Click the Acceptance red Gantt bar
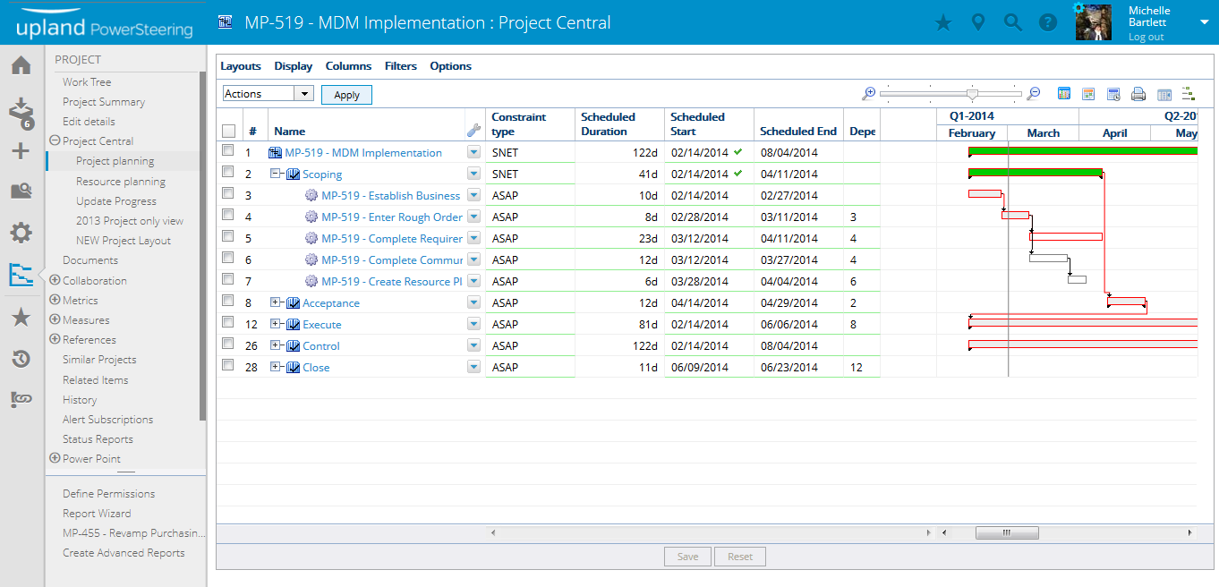The width and height of the screenshot is (1219, 587). 1127,302
